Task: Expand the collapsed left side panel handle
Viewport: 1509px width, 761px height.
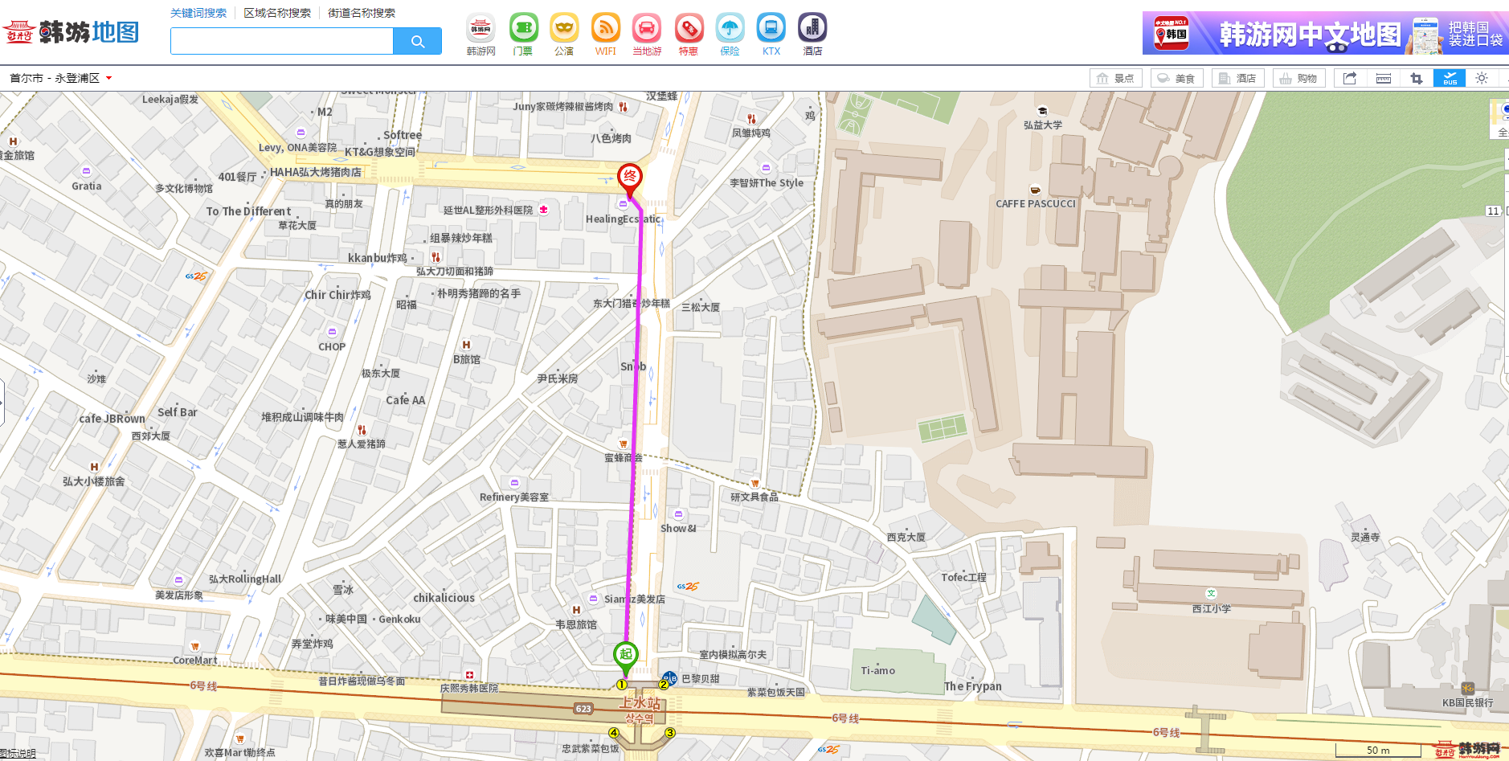Action: [x=2, y=402]
